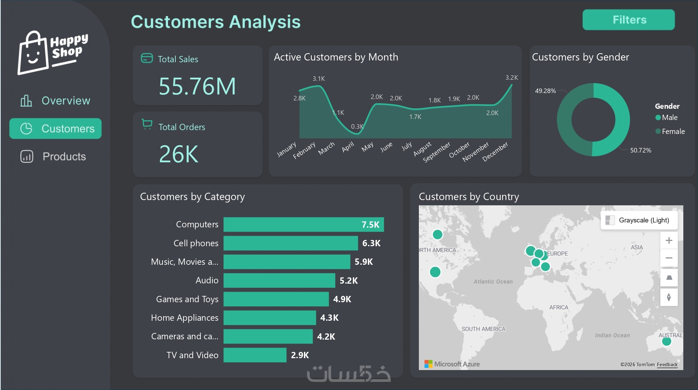This screenshot has height=390, width=698.
Task: Click the Total Orders cart icon
Action: click(x=147, y=124)
